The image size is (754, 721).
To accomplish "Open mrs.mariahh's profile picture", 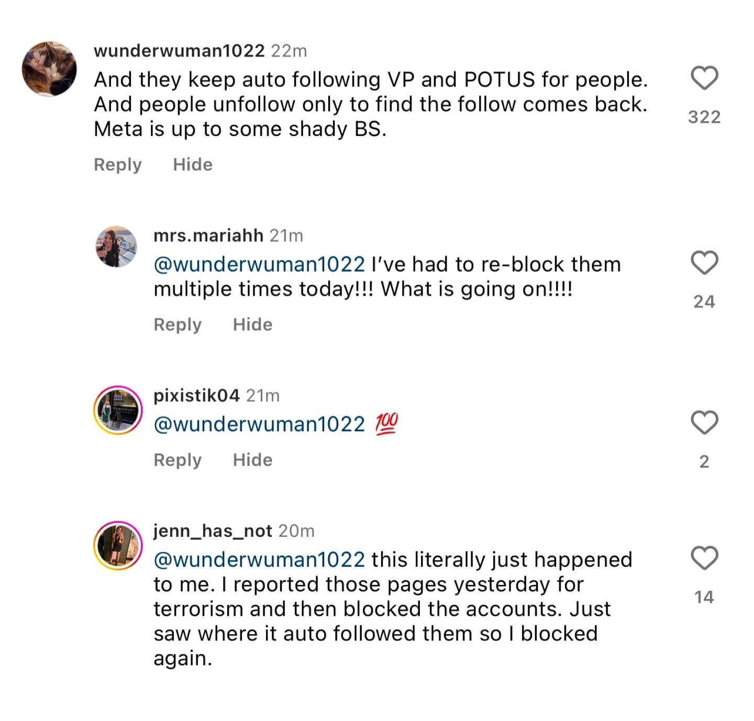I will tap(116, 246).
